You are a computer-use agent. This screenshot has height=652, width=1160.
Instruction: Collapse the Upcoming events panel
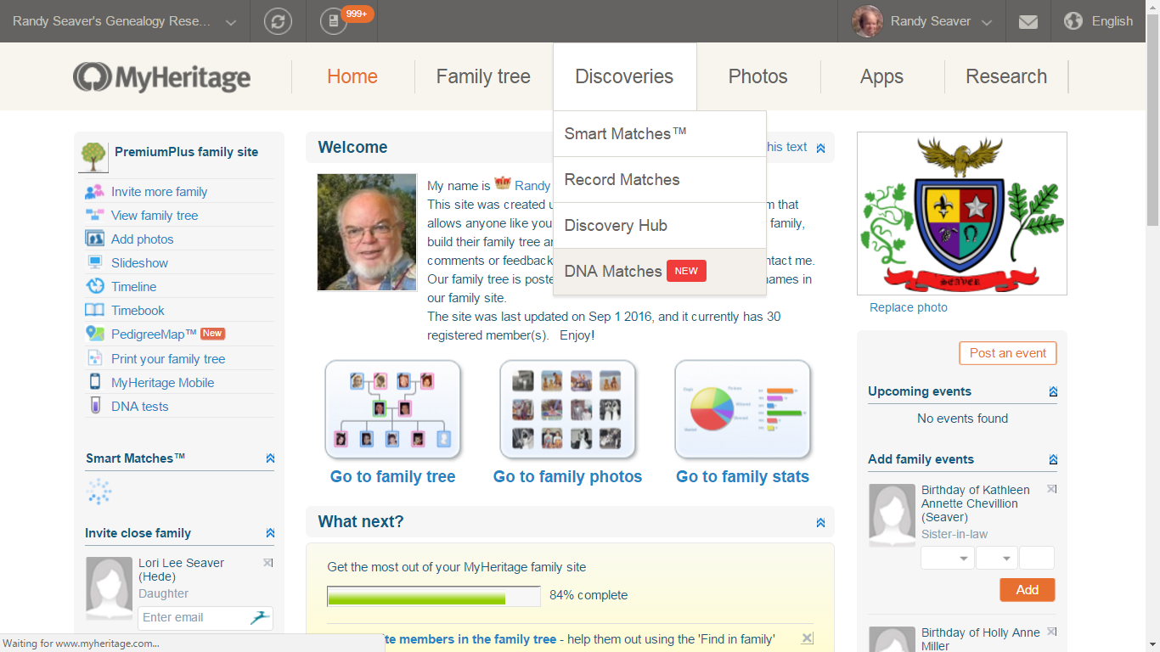click(1053, 391)
